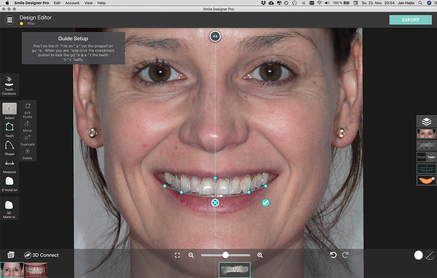Open the Layers panel on the right
The image size is (437, 278).
(426, 121)
